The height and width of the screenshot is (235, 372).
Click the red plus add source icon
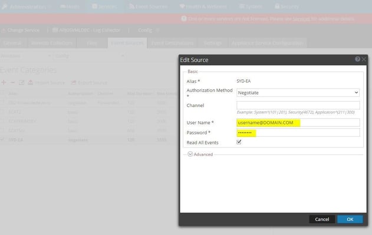click(x=4, y=82)
